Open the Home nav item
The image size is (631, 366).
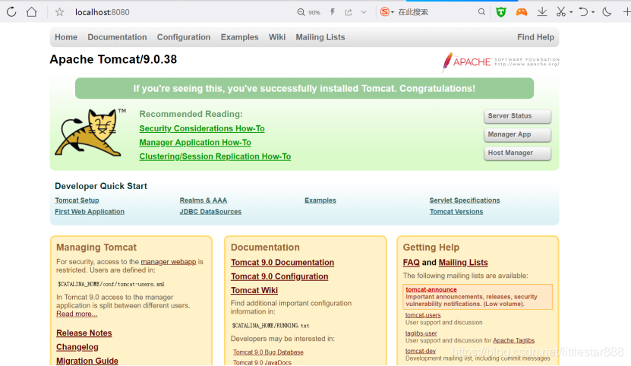[x=66, y=37]
